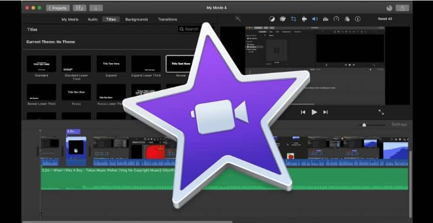Choose the Expand Lower Third title
433x223 pixels.
[x=146, y=64]
